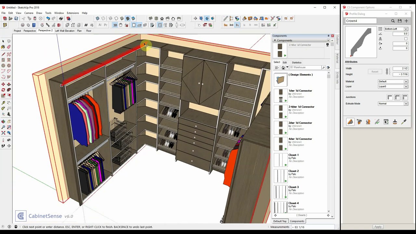Click the search magnifier beside Crown4
The height and width of the screenshot is (234, 416).
[393, 21]
